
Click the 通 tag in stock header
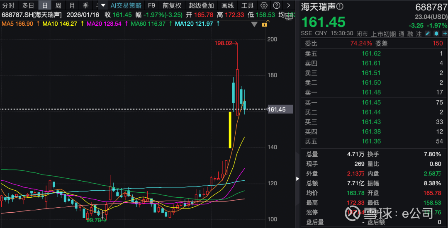(402, 34)
